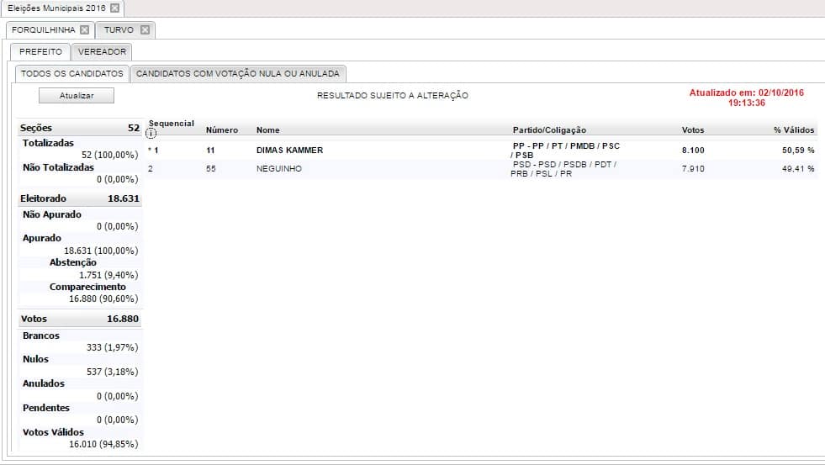The width and height of the screenshot is (825, 465).
Task: Click the info icon under Sequencial
Action: pos(151,133)
